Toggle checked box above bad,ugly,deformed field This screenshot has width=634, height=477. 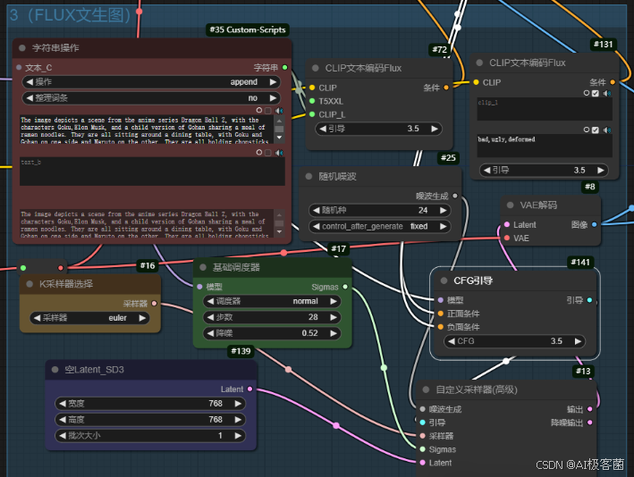[x=596, y=130]
